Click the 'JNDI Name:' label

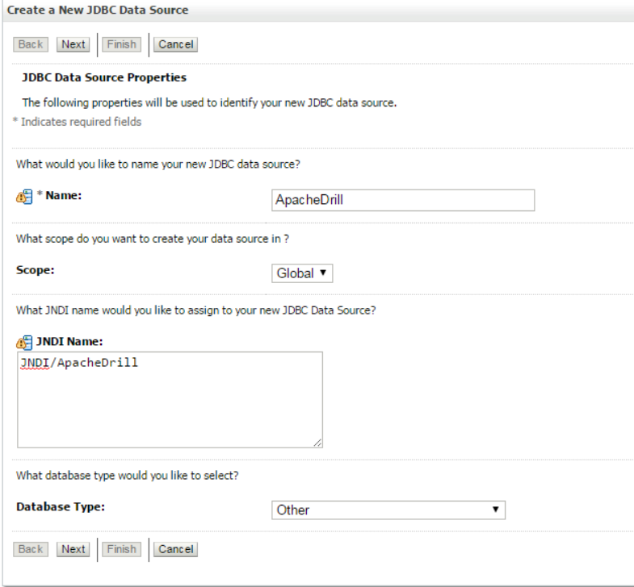click(x=69, y=342)
